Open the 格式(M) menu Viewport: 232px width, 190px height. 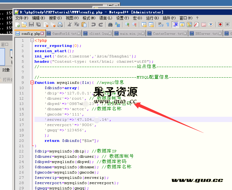click(89, 18)
